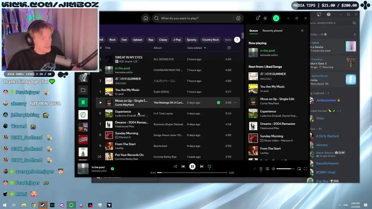The image size is (372, 209).
Task: Open Friend Activity icon in Spotify top bar
Action: tap(265, 18)
